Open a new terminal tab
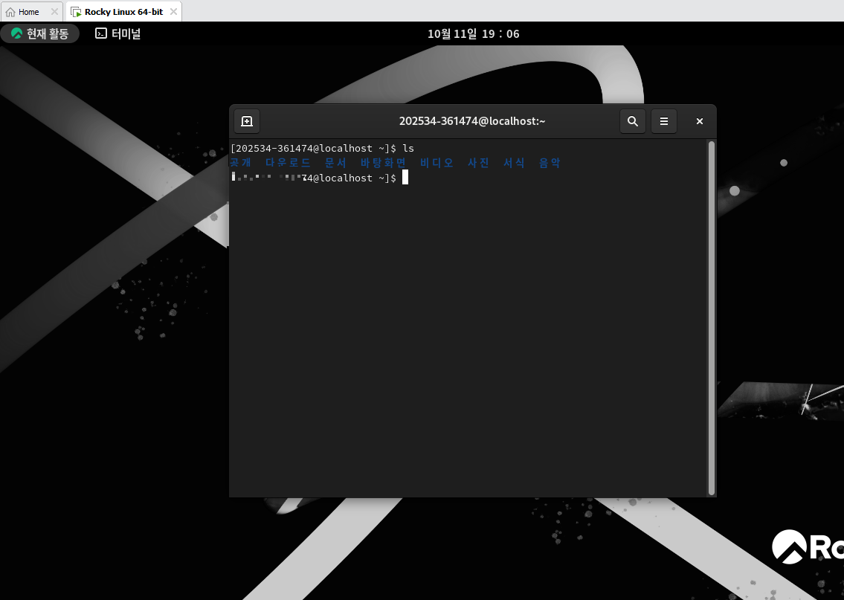 (247, 121)
